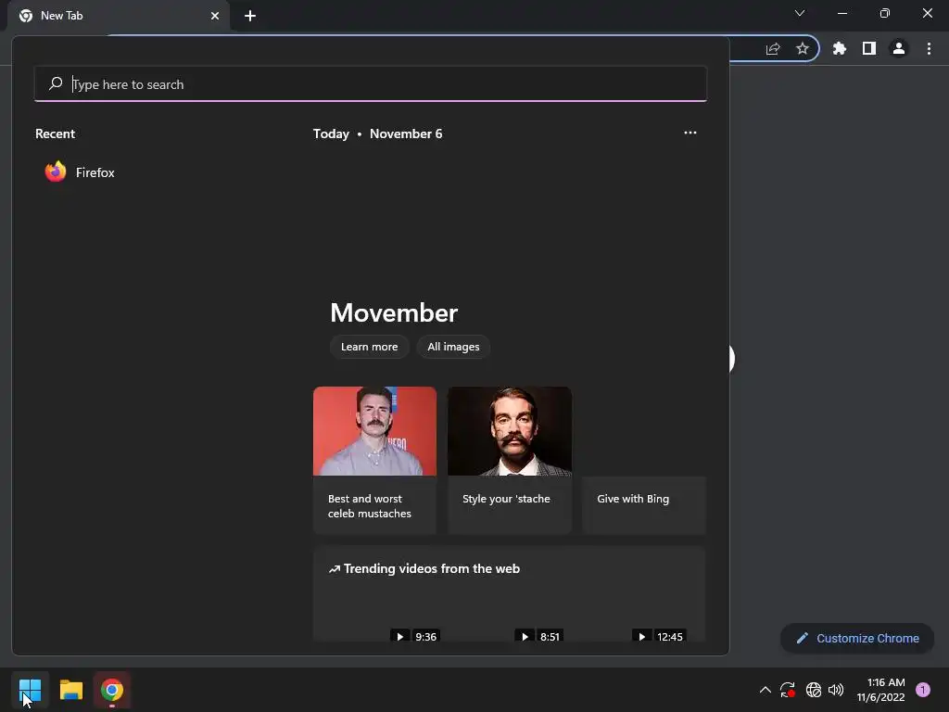Bookmark this tab with star icon
This screenshot has height=712, width=949.
[x=803, y=48]
